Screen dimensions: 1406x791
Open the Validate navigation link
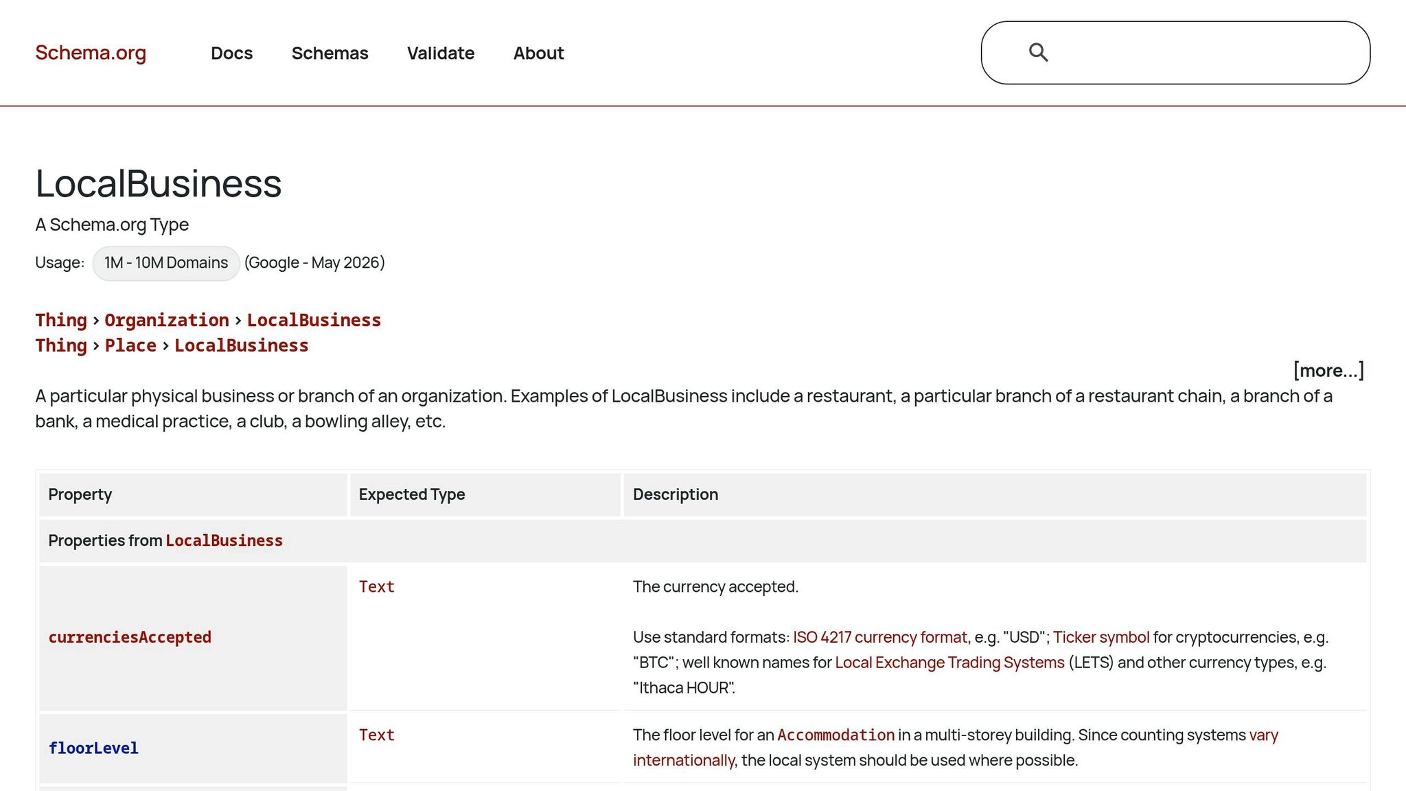pos(441,53)
